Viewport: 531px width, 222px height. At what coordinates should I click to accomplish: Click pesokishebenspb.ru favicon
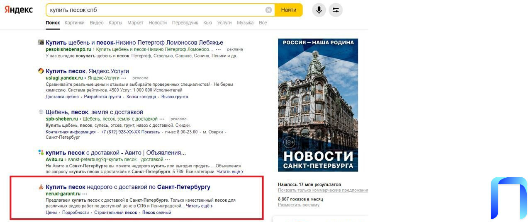41,42
